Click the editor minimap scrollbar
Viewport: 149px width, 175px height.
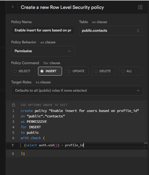coord(146,146)
